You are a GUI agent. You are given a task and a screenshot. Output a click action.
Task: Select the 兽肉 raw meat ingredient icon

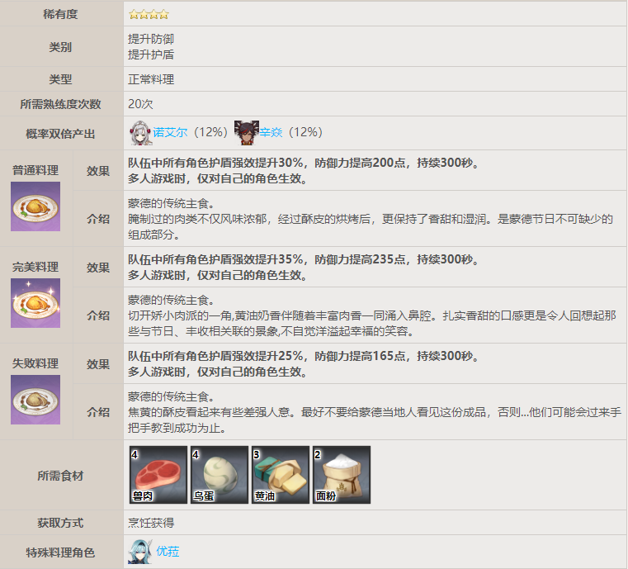click(157, 475)
